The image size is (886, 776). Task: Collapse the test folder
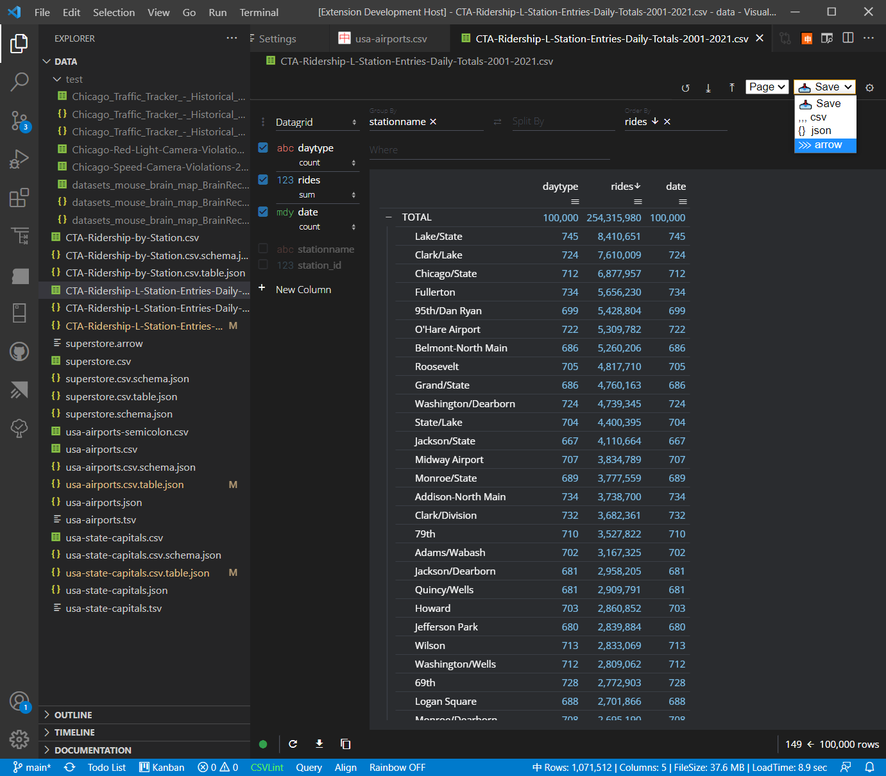pos(57,79)
